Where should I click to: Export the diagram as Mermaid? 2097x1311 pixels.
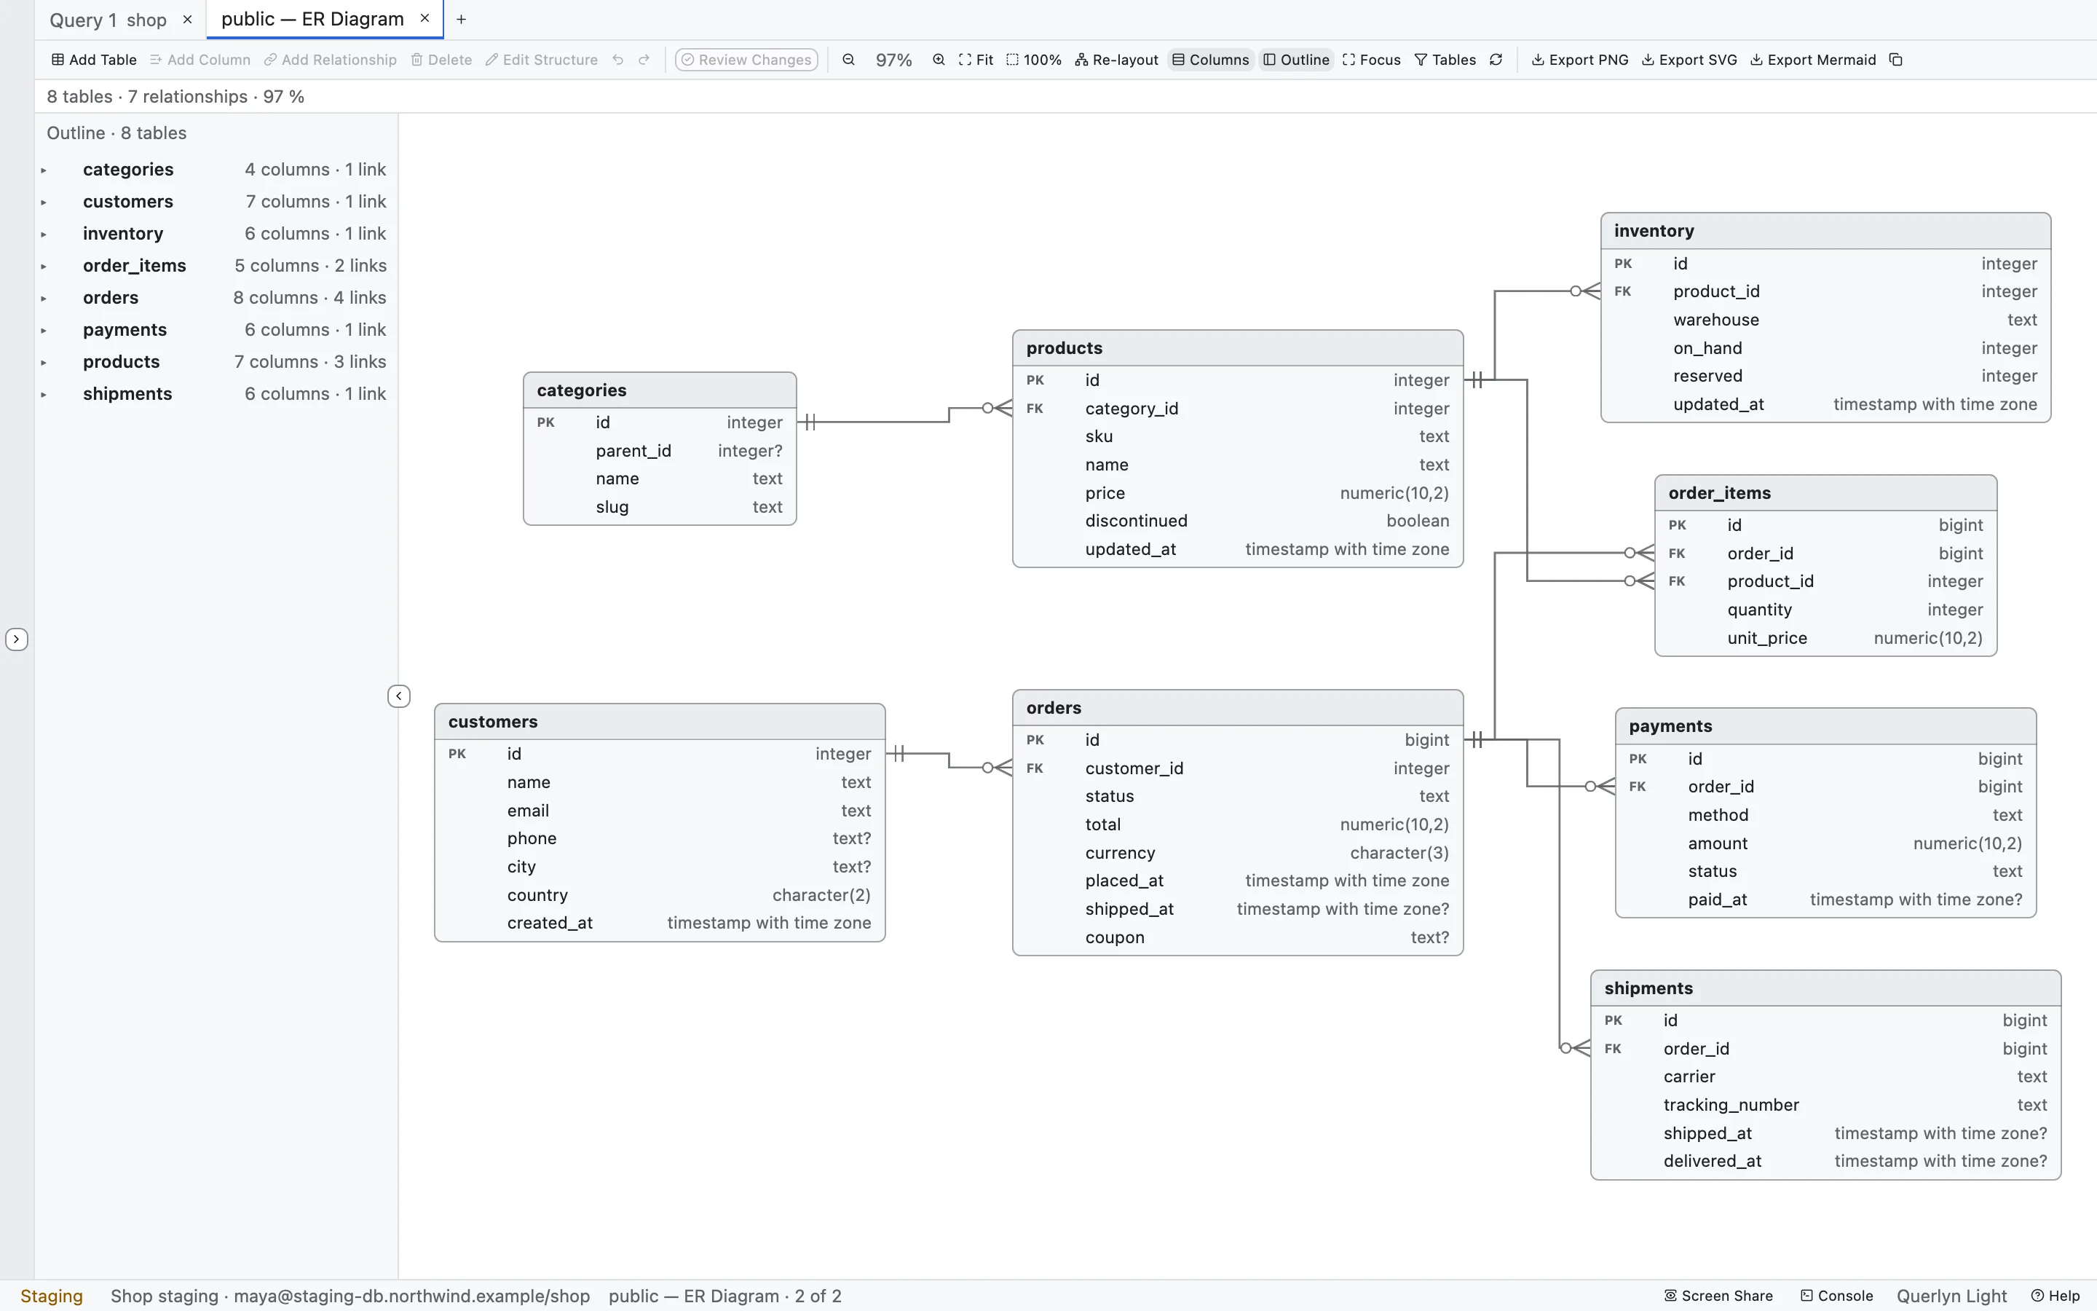click(1813, 60)
